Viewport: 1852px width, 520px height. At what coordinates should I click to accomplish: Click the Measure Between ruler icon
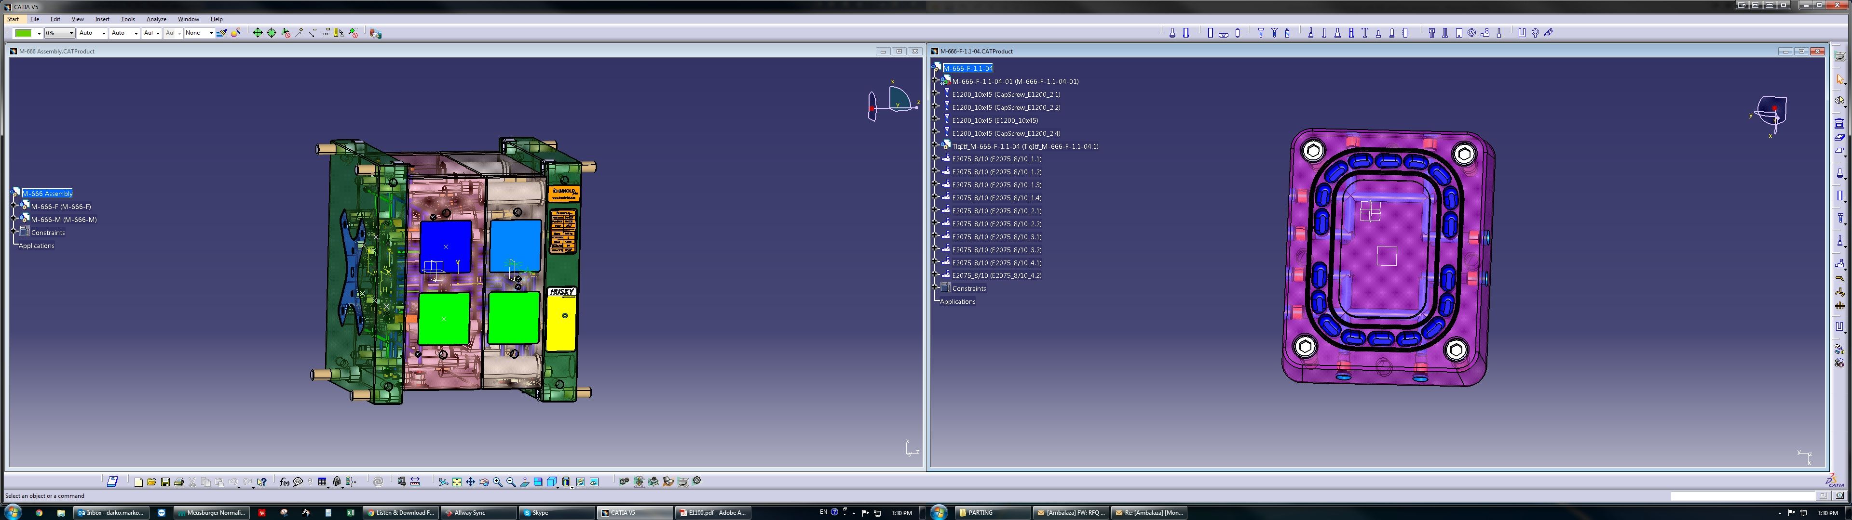415,482
